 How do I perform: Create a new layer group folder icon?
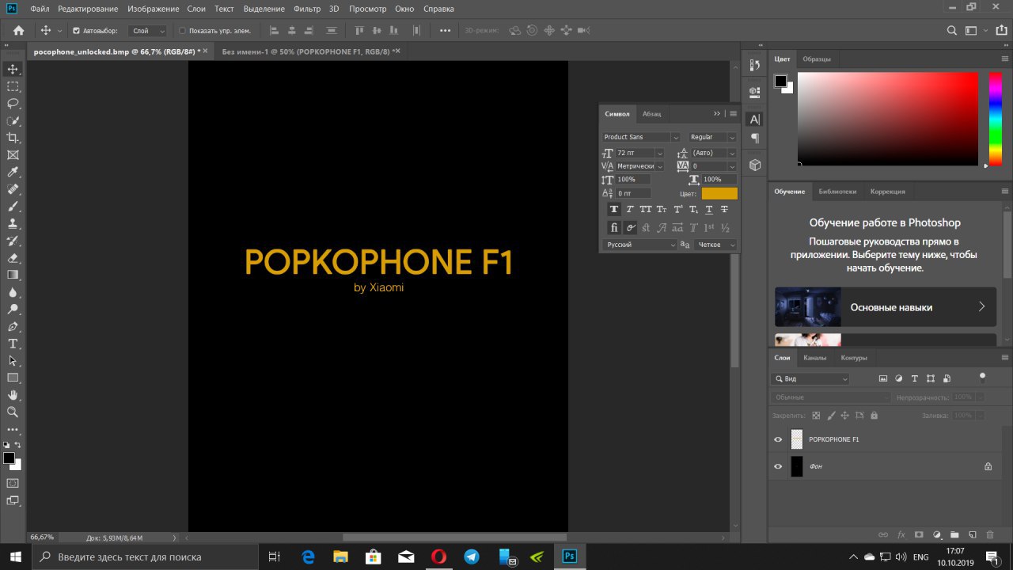point(954,534)
